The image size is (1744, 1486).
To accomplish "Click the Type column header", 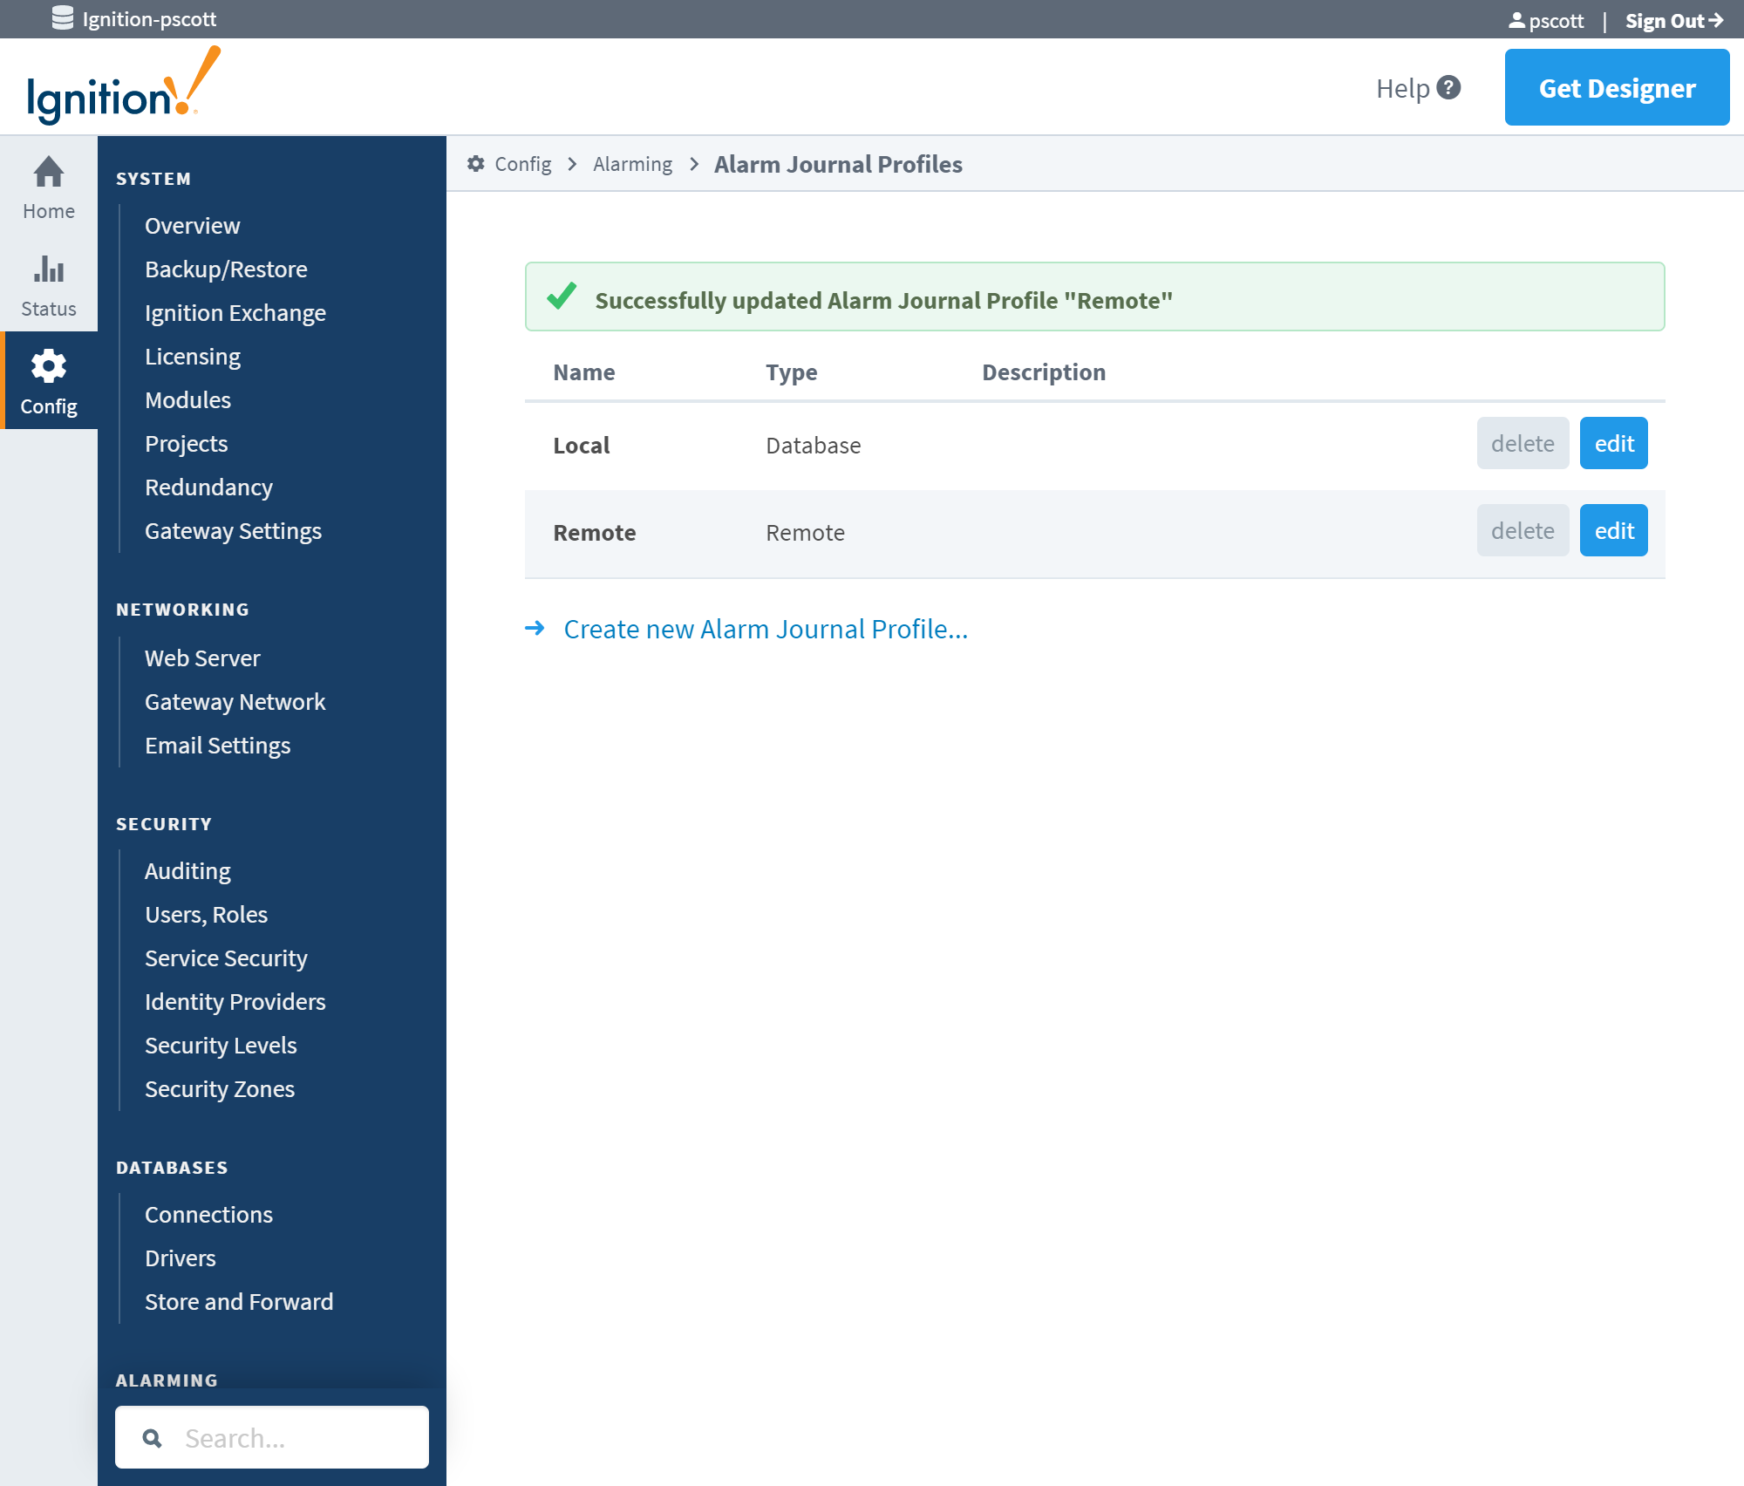I will pos(792,372).
